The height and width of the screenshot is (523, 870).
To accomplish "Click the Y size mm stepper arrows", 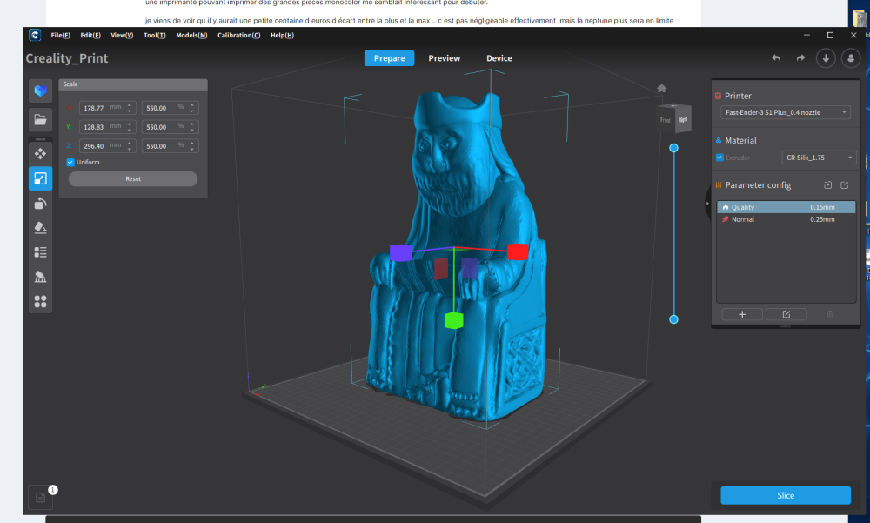I will pos(130,126).
